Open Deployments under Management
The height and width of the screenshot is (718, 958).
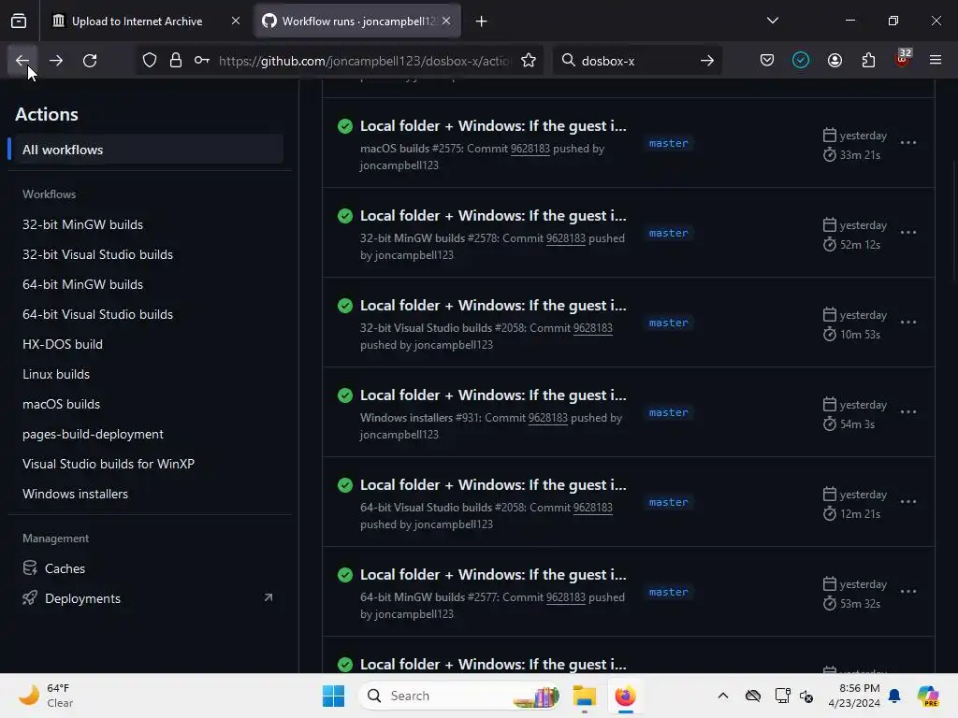tap(82, 598)
